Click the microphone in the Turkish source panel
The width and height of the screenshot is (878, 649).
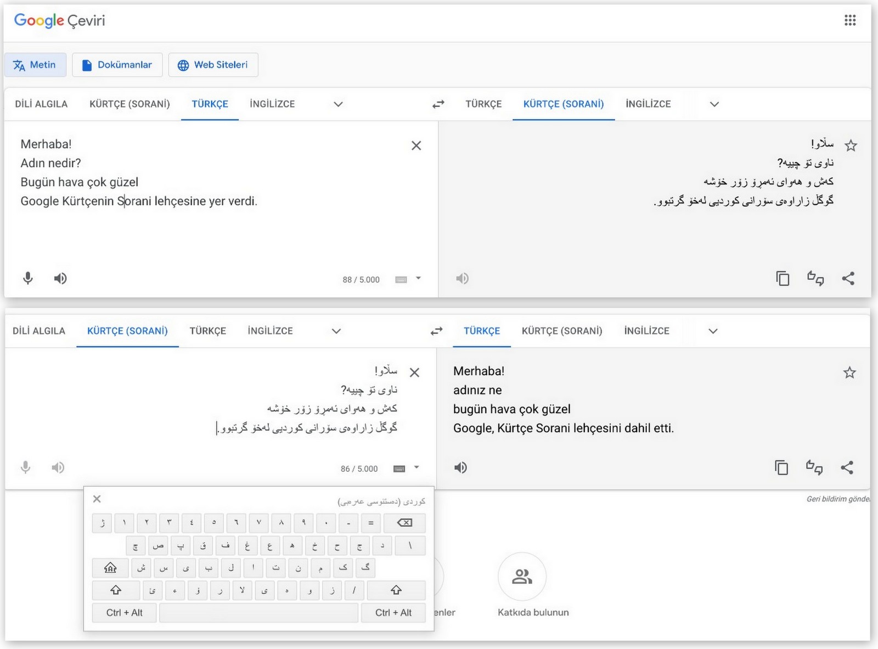point(28,278)
